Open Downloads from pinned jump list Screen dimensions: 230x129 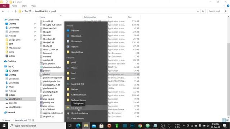pyautogui.click(x=86, y=36)
